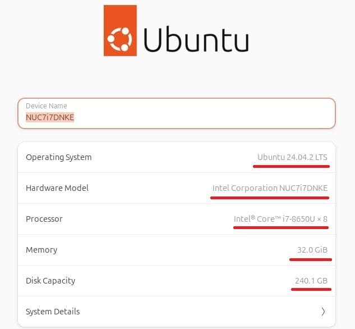The width and height of the screenshot is (355, 329).
Task: Select the Processor row label
Action: 44,219
